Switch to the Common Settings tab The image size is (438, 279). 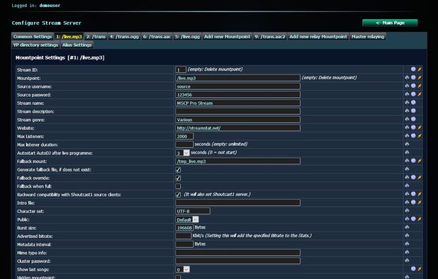[x=33, y=37]
